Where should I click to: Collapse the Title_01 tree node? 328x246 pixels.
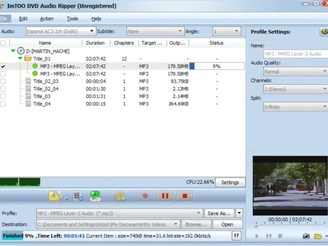pyautogui.click(x=20, y=59)
